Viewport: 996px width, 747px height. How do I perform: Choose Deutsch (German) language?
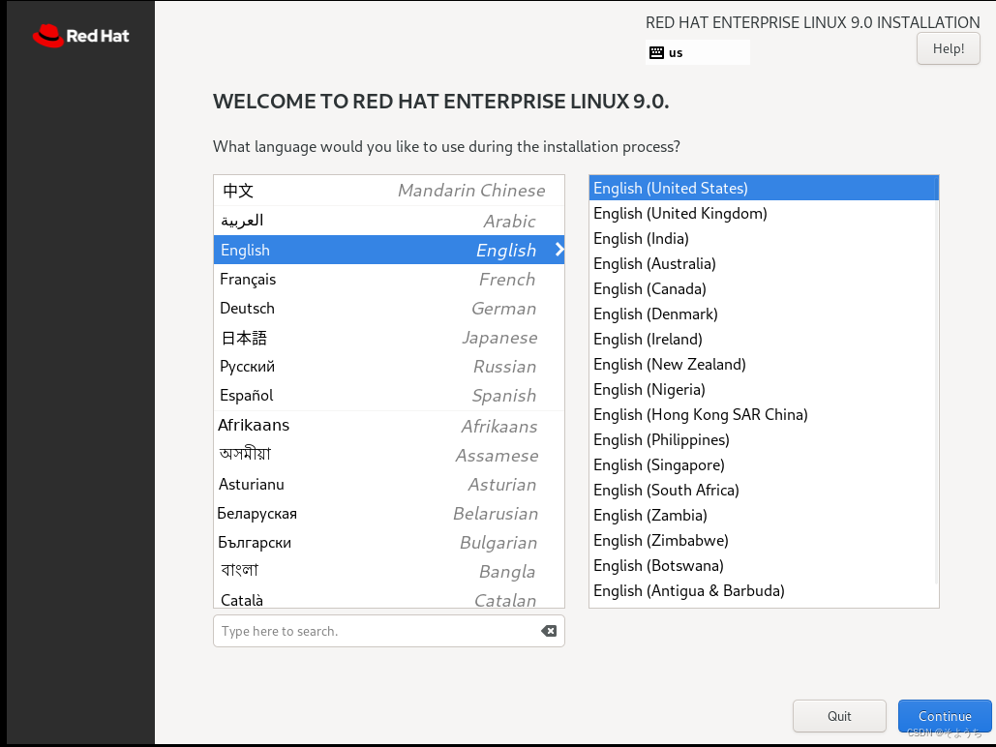click(389, 308)
